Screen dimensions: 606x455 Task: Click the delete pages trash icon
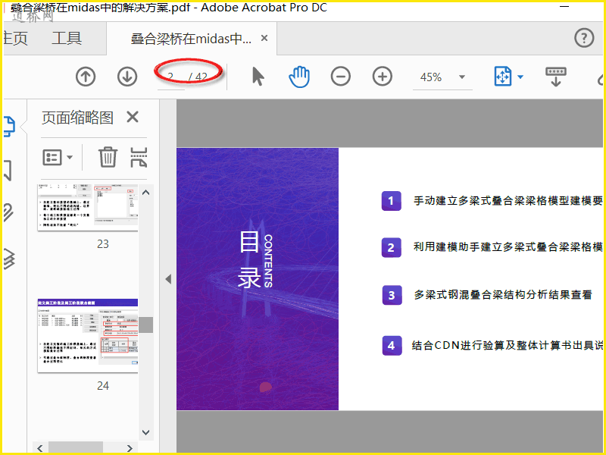pyautogui.click(x=108, y=157)
